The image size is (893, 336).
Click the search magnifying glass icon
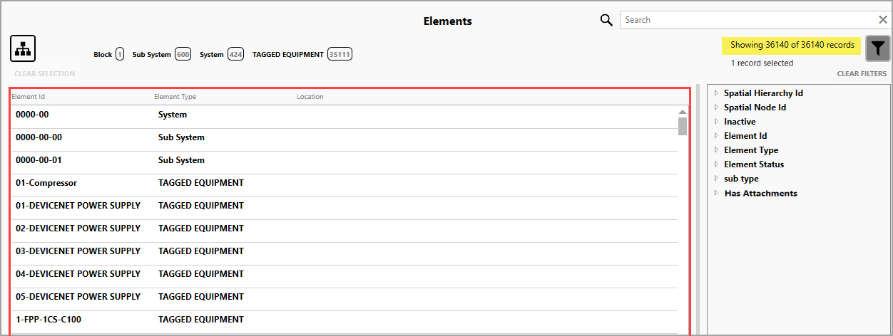pos(606,20)
